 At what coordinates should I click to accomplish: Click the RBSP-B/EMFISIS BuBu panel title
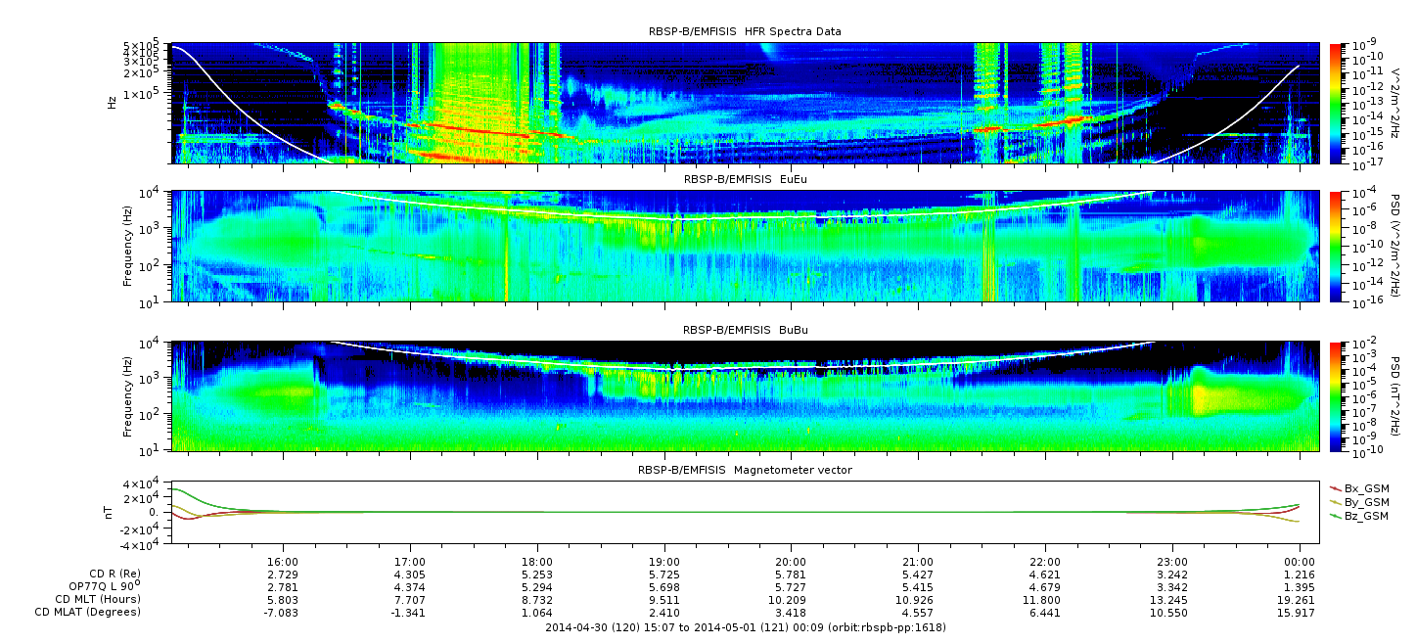(745, 331)
